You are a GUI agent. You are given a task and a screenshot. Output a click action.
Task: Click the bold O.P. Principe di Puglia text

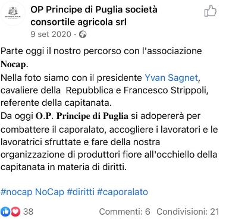pyautogui.click(x=82, y=116)
